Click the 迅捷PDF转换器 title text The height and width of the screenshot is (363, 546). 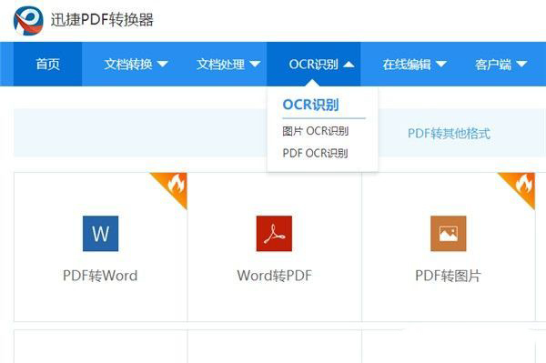pyautogui.click(x=102, y=20)
